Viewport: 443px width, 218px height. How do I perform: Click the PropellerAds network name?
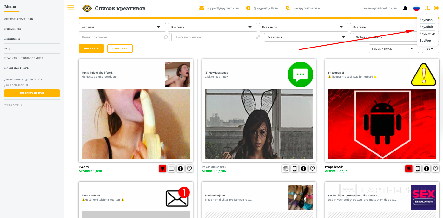pyautogui.click(x=334, y=167)
